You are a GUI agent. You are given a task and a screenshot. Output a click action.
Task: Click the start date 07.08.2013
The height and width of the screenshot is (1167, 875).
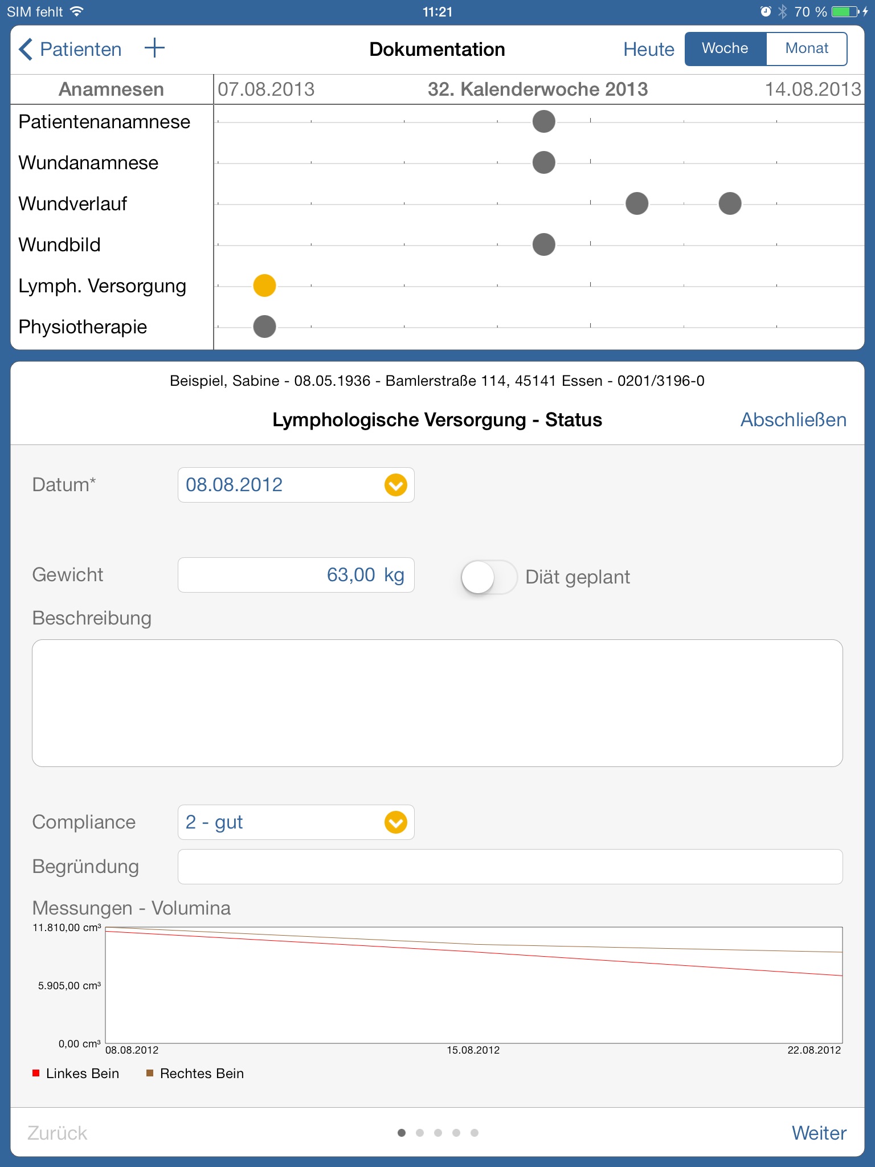[x=266, y=89]
